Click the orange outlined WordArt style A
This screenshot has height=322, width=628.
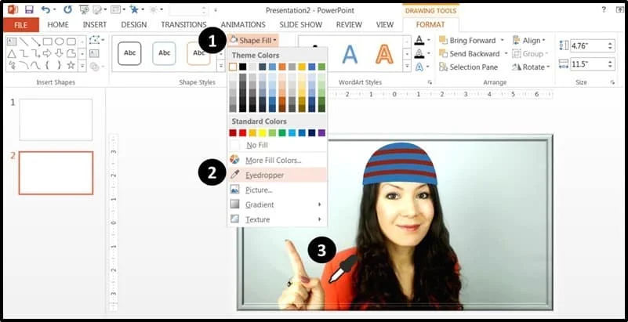[384, 54]
